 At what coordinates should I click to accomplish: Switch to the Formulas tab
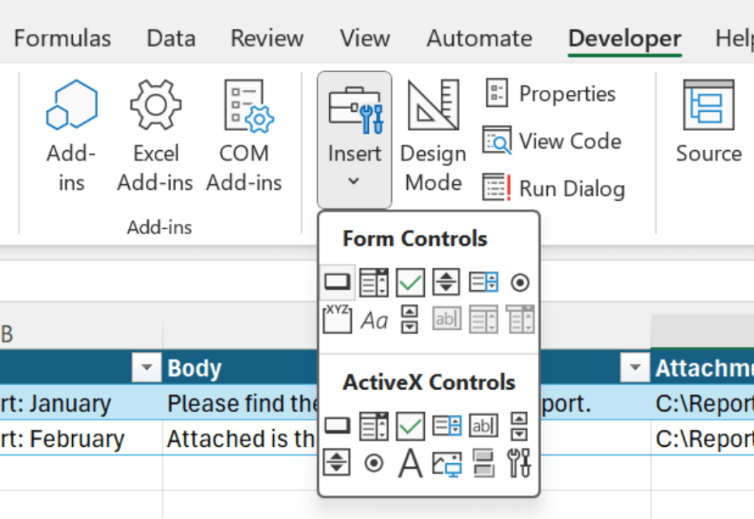[x=63, y=38]
